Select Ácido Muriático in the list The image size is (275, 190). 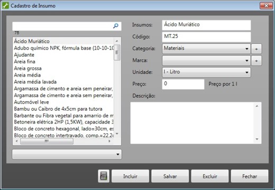[63, 41]
